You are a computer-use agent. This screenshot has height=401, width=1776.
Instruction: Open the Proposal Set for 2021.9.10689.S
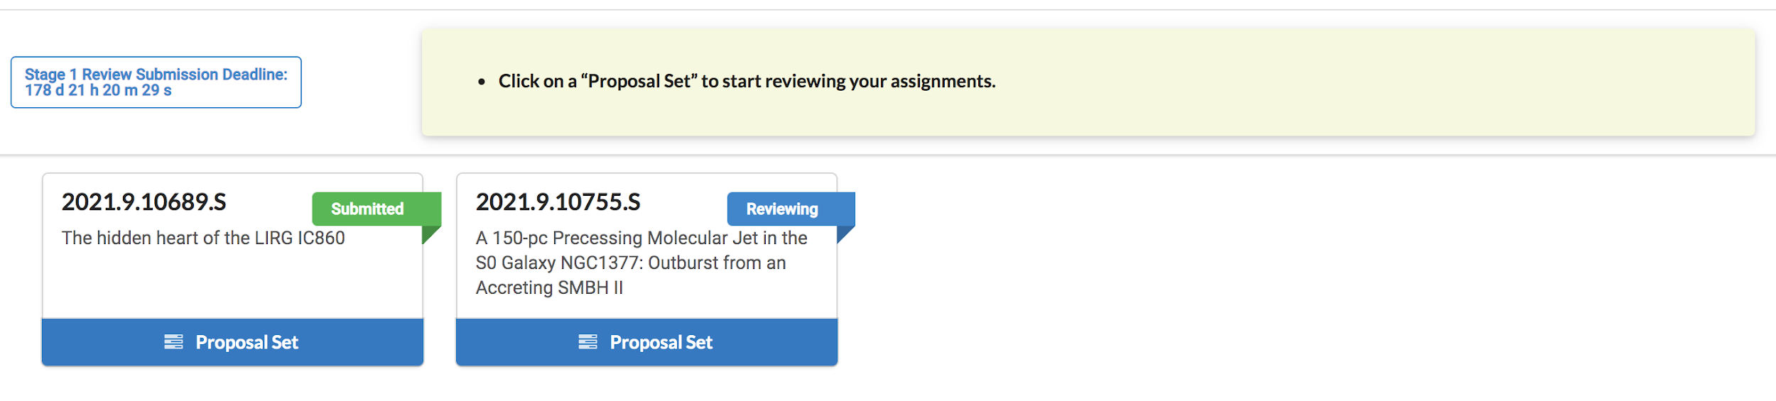point(247,342)
